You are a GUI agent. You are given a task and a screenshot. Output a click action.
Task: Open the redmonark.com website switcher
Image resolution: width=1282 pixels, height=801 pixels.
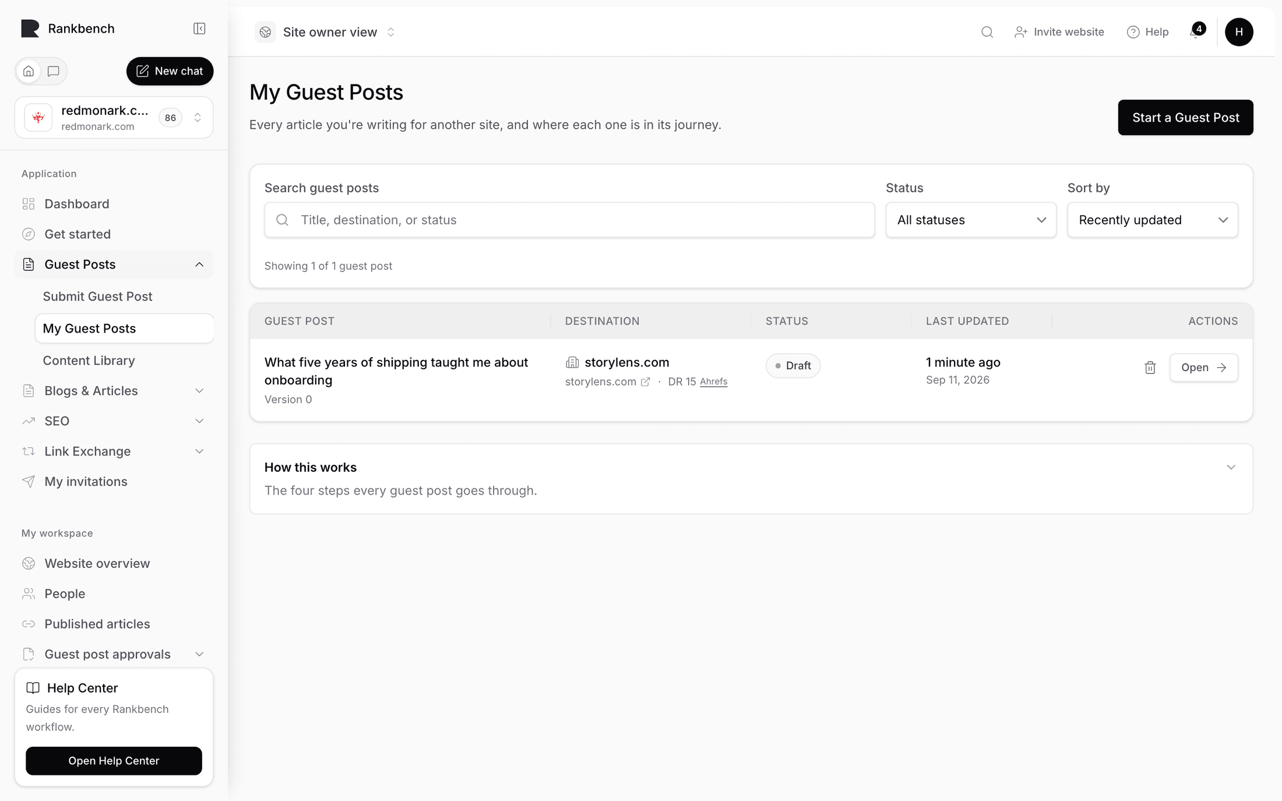[114, 118]
